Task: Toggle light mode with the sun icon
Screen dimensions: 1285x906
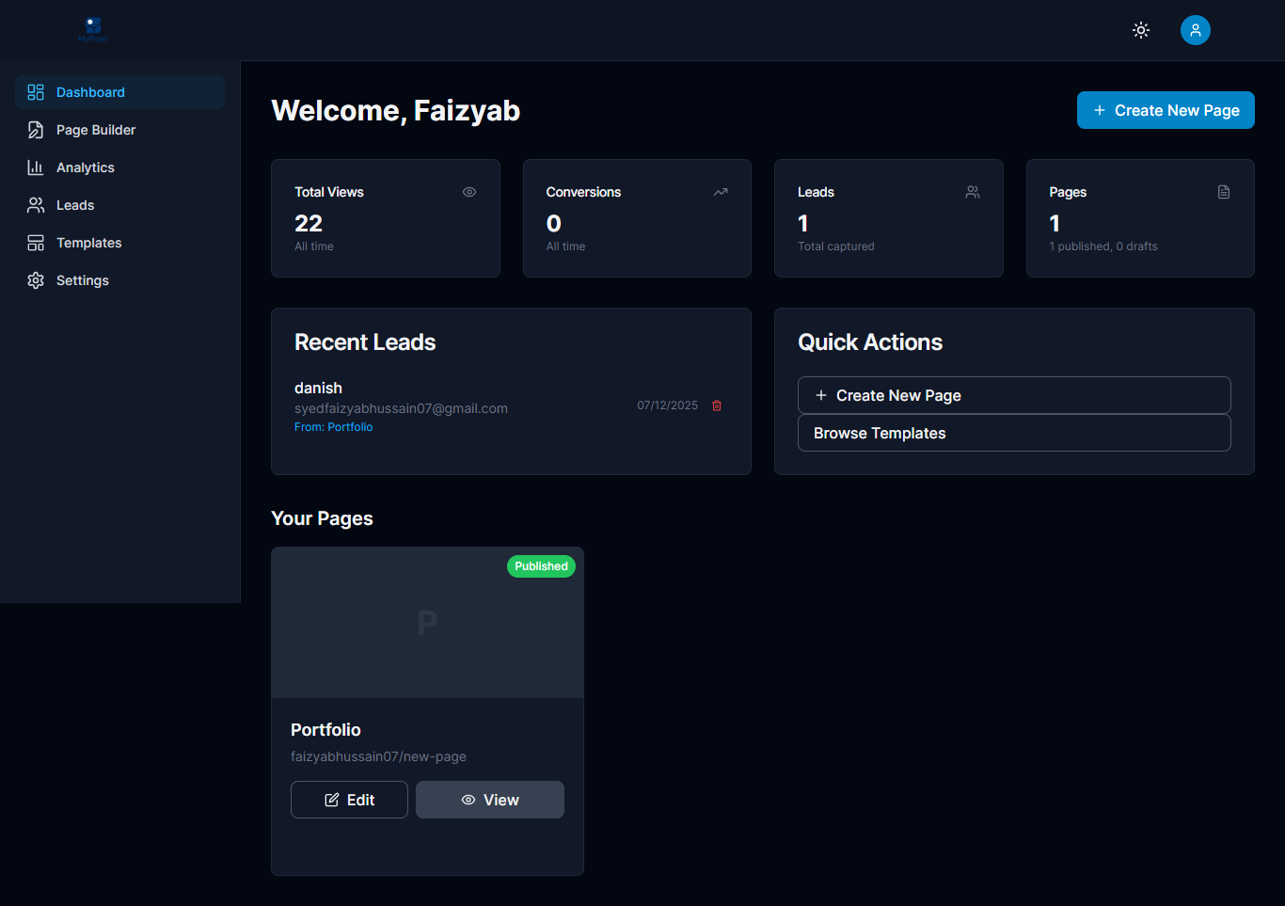Action: (1140, 29)
